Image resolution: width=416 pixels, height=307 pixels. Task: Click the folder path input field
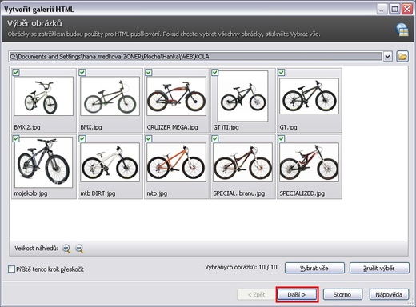[x=195, y=57]
